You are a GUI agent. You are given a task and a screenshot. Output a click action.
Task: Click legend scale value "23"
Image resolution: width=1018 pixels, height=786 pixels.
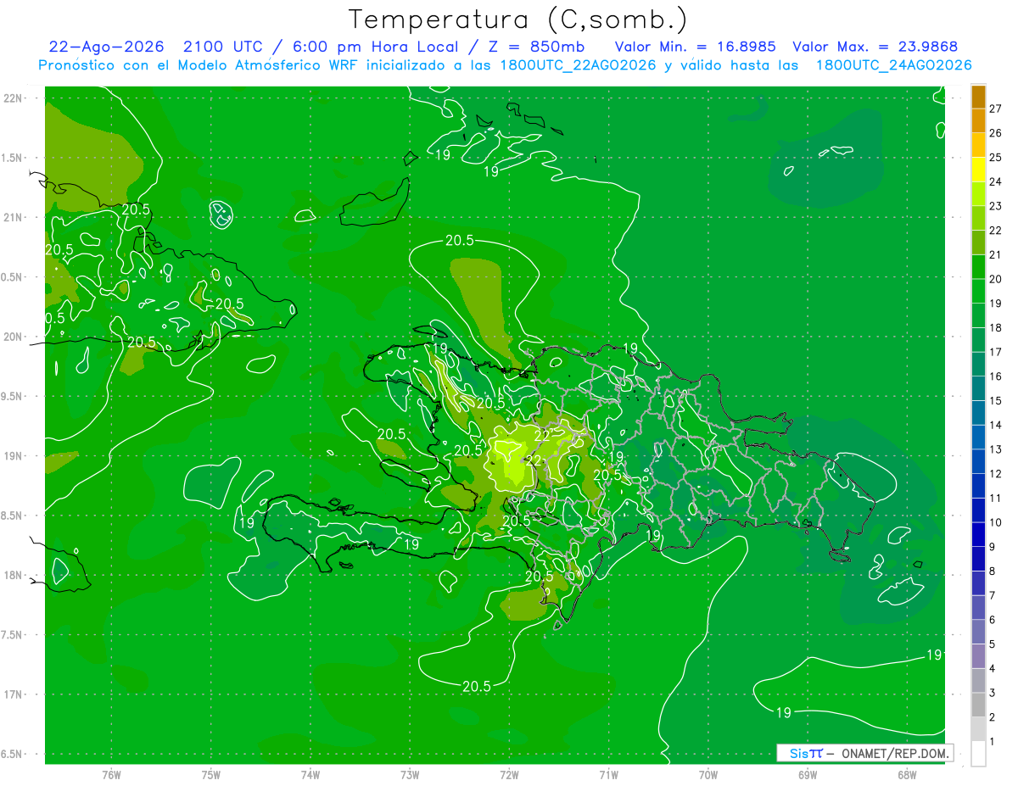click(x=995, y=206)
